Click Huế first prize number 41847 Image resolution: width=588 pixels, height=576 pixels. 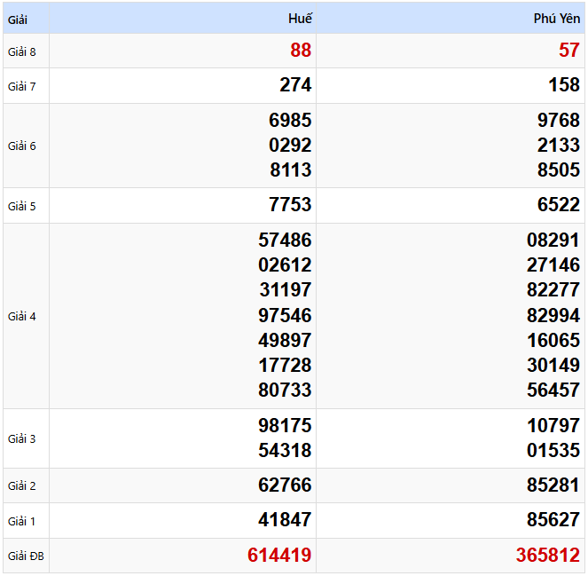click(285, 520)
